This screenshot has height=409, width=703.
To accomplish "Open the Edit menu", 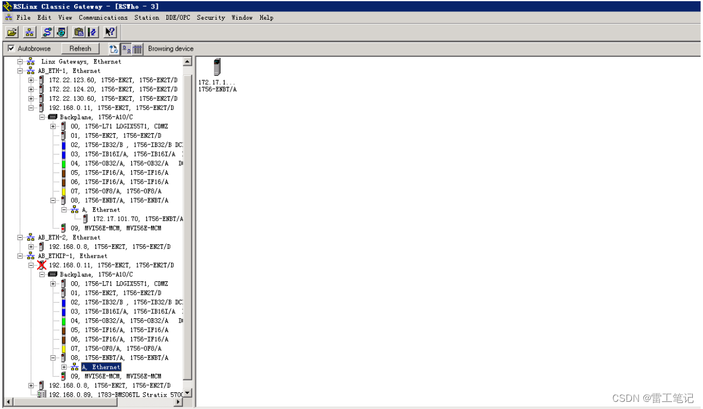I will pos(44,17).
